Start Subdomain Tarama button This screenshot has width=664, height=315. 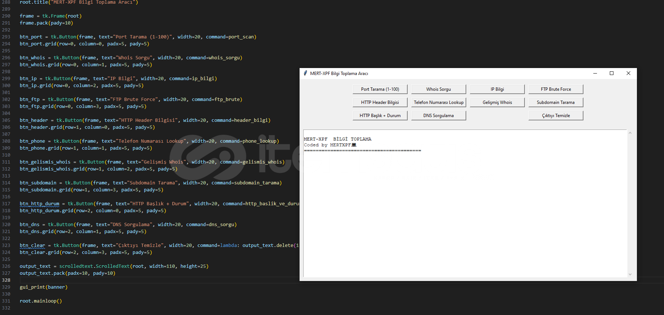[556, 102]
